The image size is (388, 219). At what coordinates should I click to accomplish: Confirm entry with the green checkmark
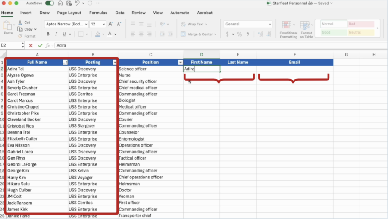(40, 45)
